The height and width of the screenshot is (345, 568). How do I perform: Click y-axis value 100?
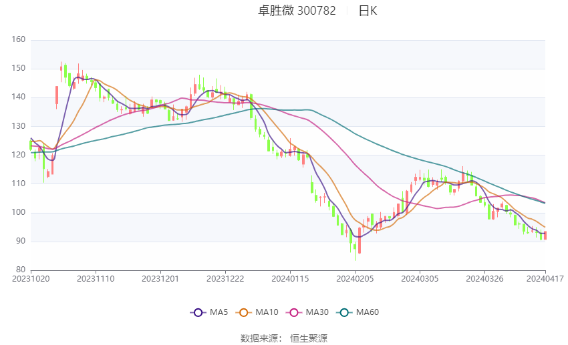[19, 212]
